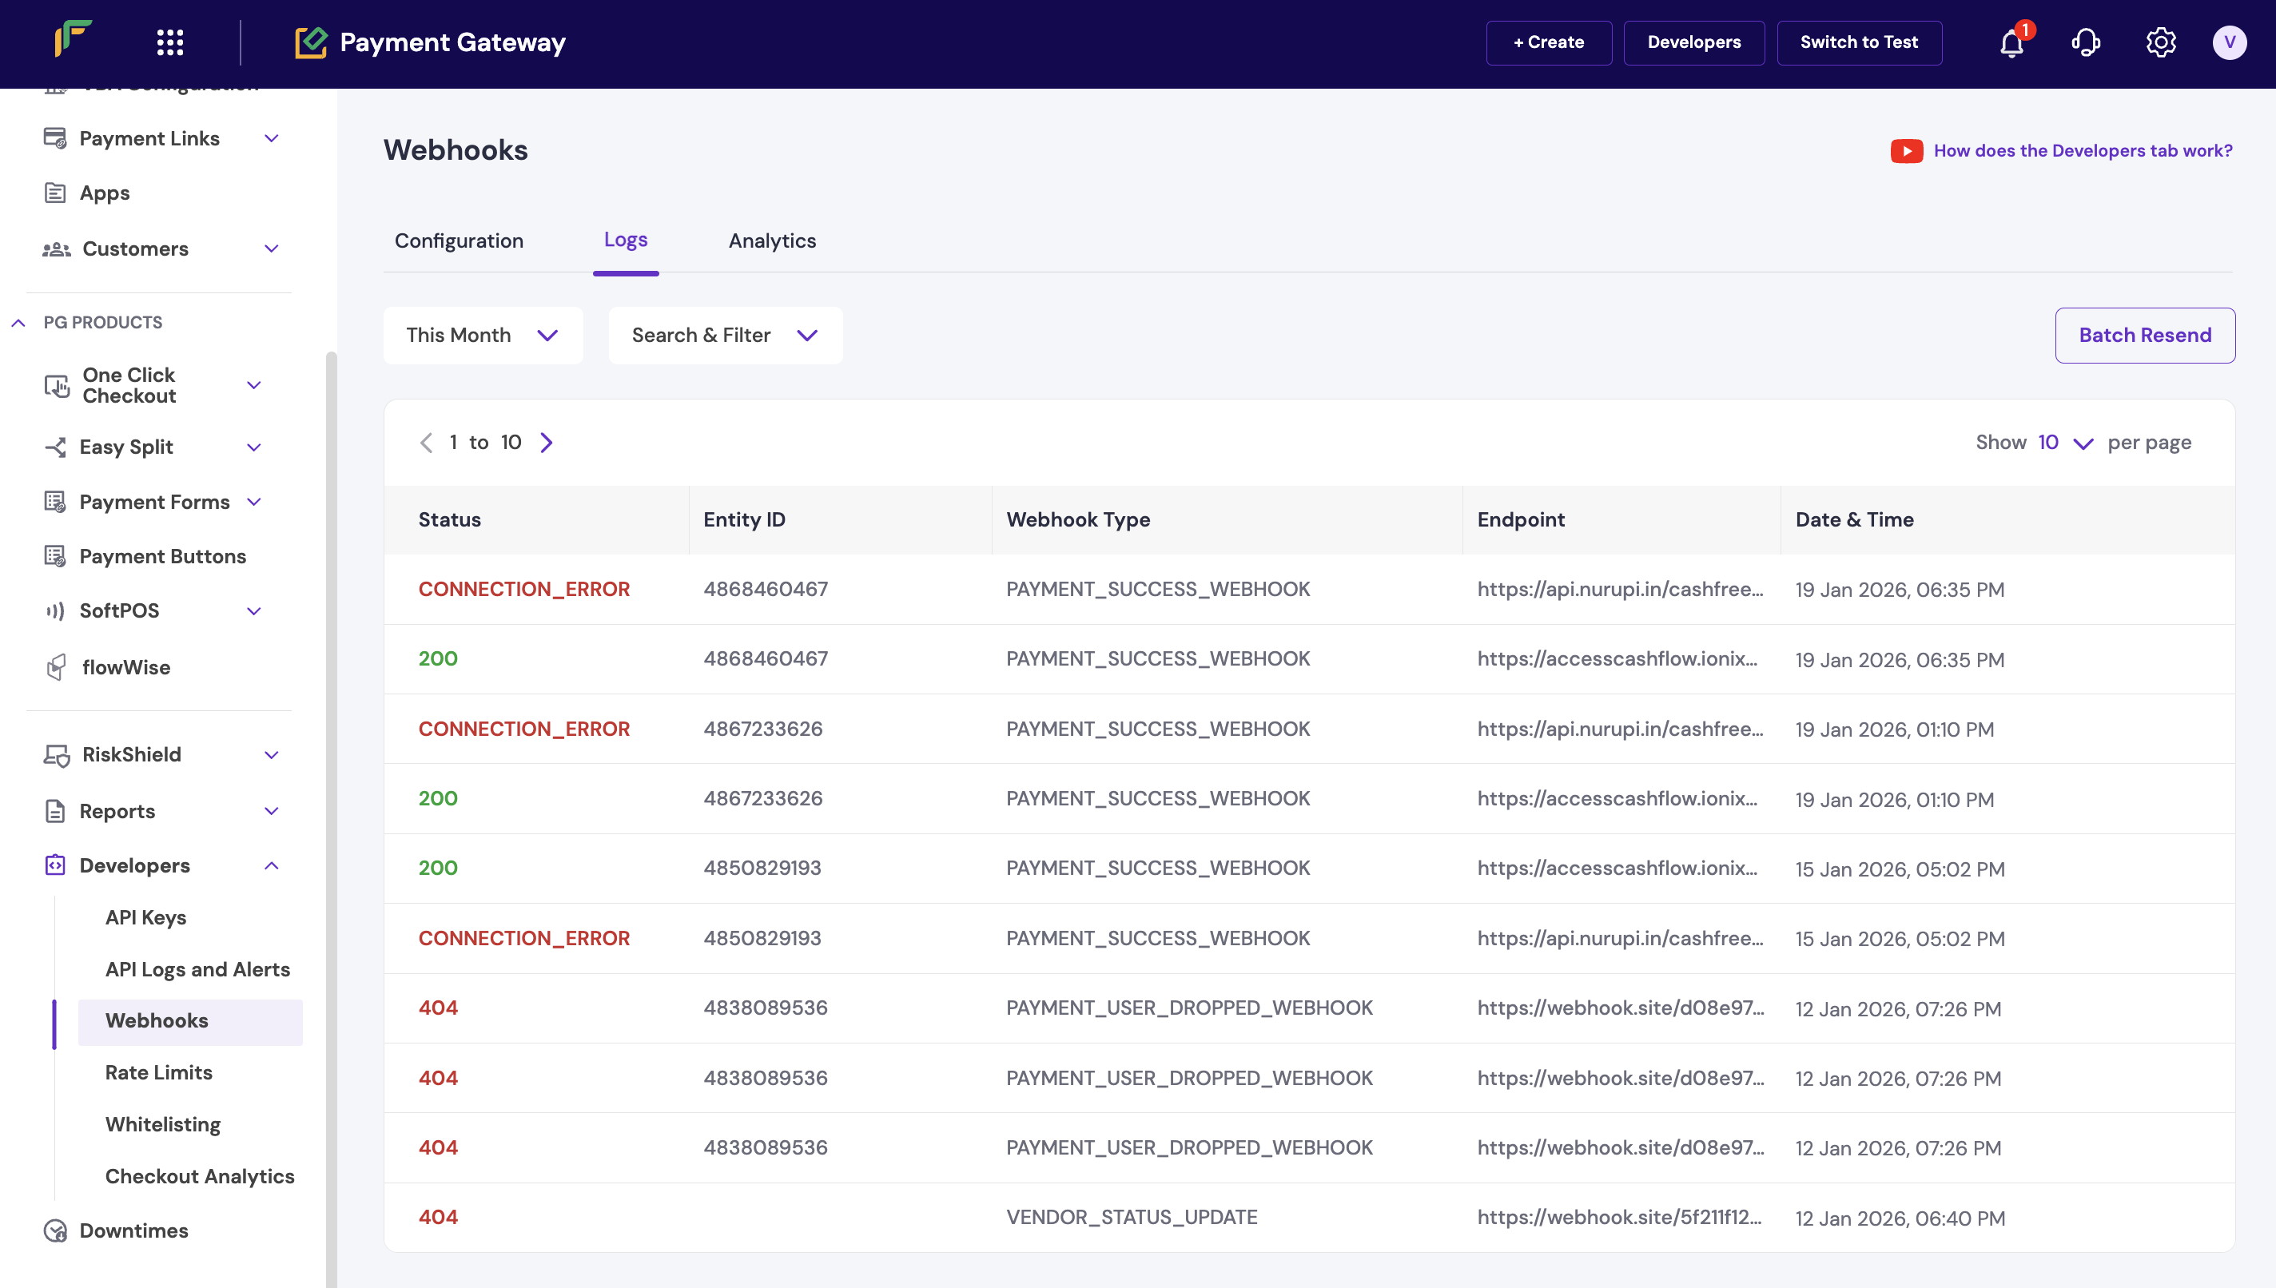Collapse the Developers sidebar section
This screenshot has width=2276, height=1288.
click(272, 866)
